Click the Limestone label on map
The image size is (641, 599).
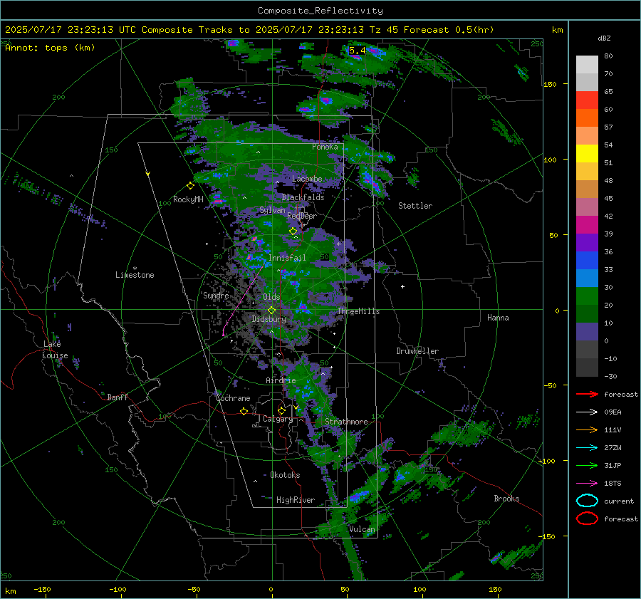point(135,275)
